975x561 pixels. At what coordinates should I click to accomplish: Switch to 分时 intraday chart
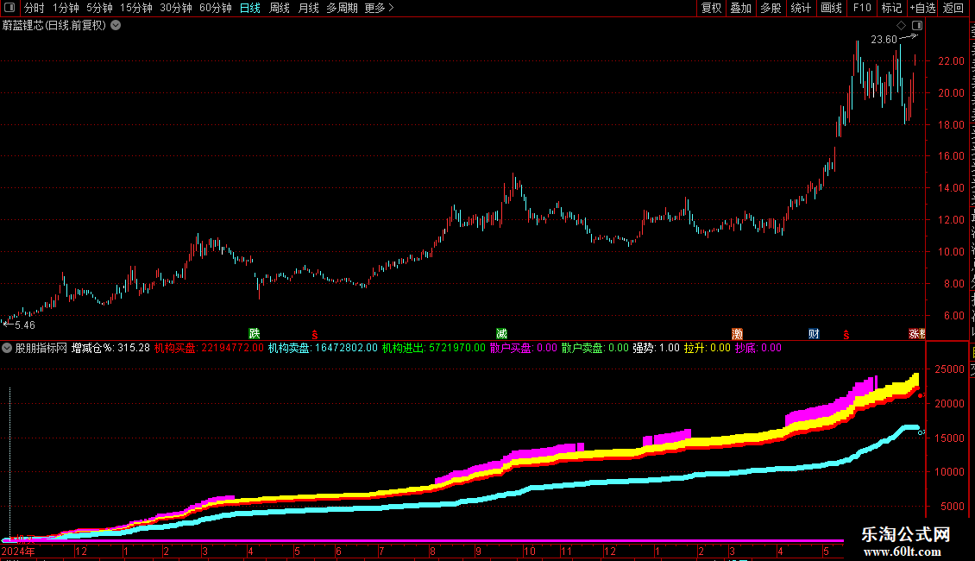tap(35, 8)
